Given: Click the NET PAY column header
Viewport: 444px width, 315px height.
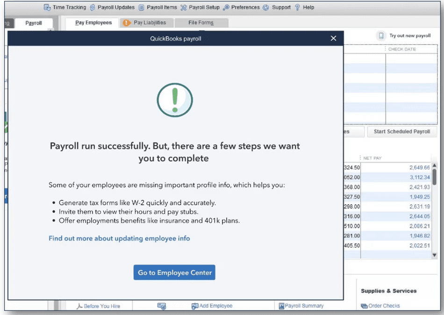Looking at the screenshot, I should [x=372, y=158].
